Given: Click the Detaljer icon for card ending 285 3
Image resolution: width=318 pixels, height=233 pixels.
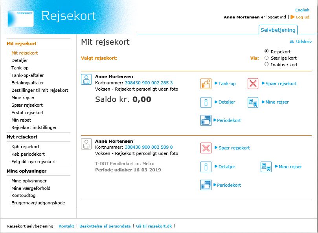Looking at the screenshot, I should coord(206,102).
